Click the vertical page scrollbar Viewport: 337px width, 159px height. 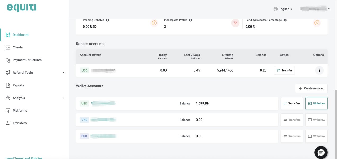coord(335,119)
